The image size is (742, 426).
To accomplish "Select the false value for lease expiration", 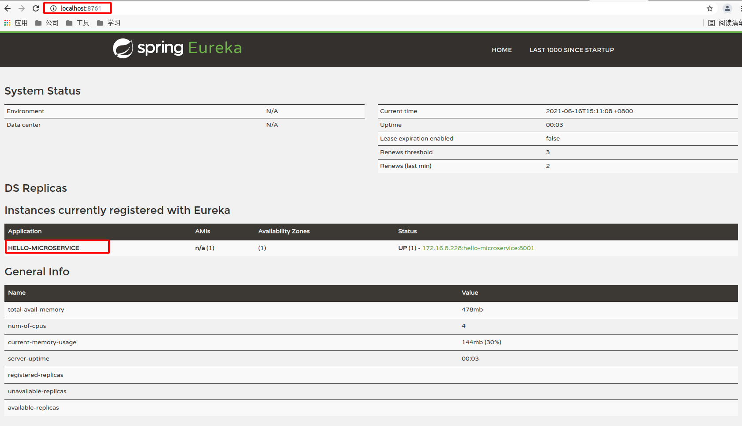I will coord(553,138).
